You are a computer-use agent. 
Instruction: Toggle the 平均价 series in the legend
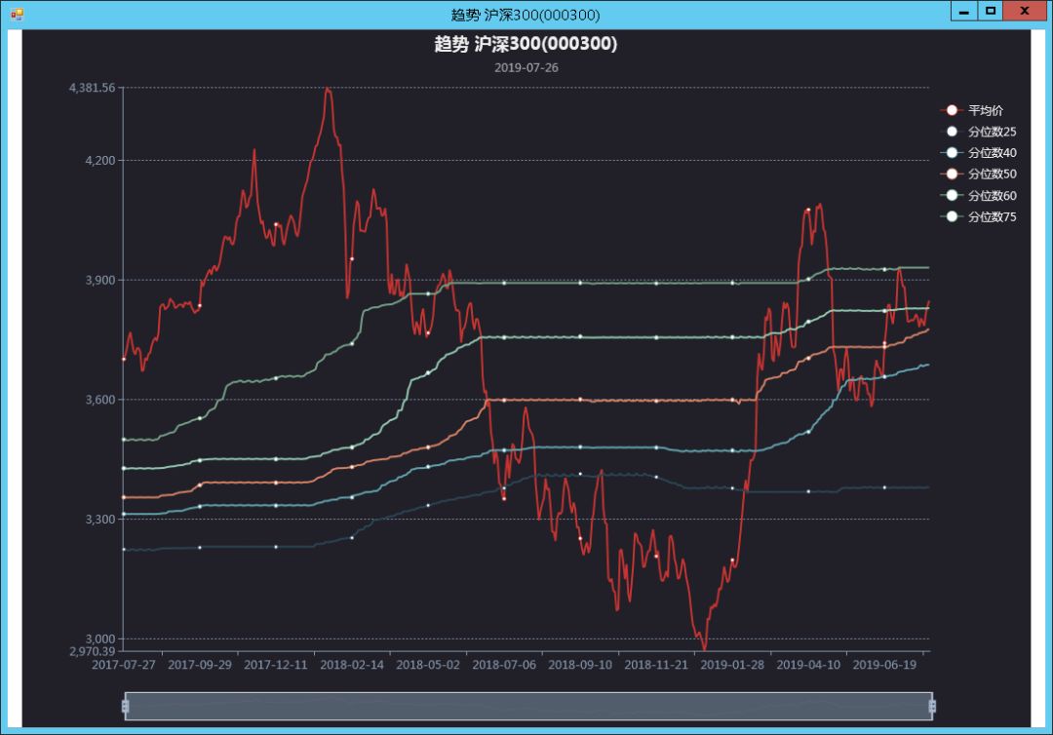(972, 110)
